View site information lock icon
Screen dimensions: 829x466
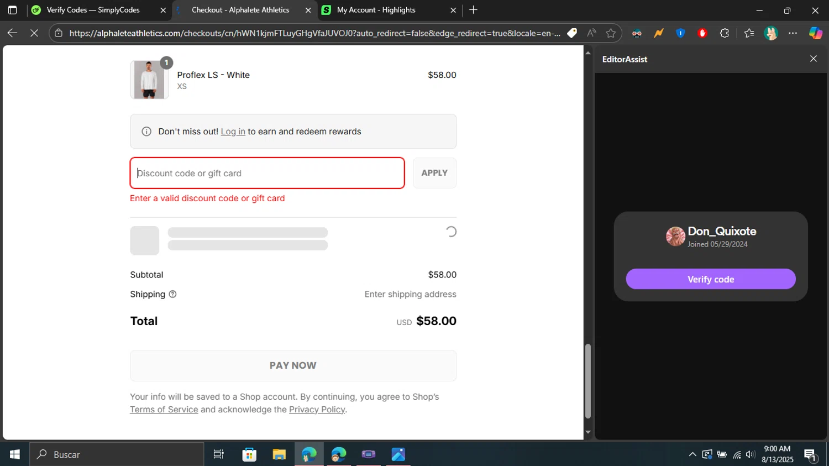click(x=59, y=33)
